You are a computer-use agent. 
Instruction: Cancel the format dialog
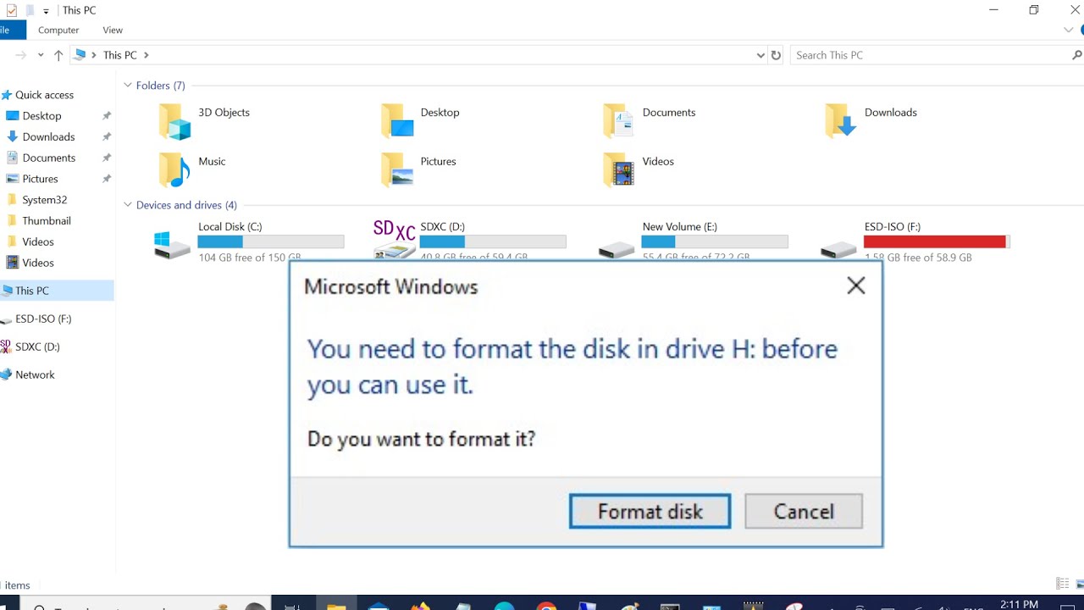pos(804,512)
